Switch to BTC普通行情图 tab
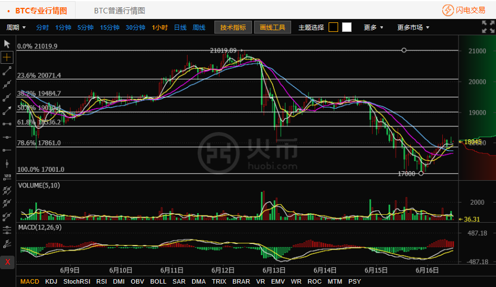 [119, 11]
